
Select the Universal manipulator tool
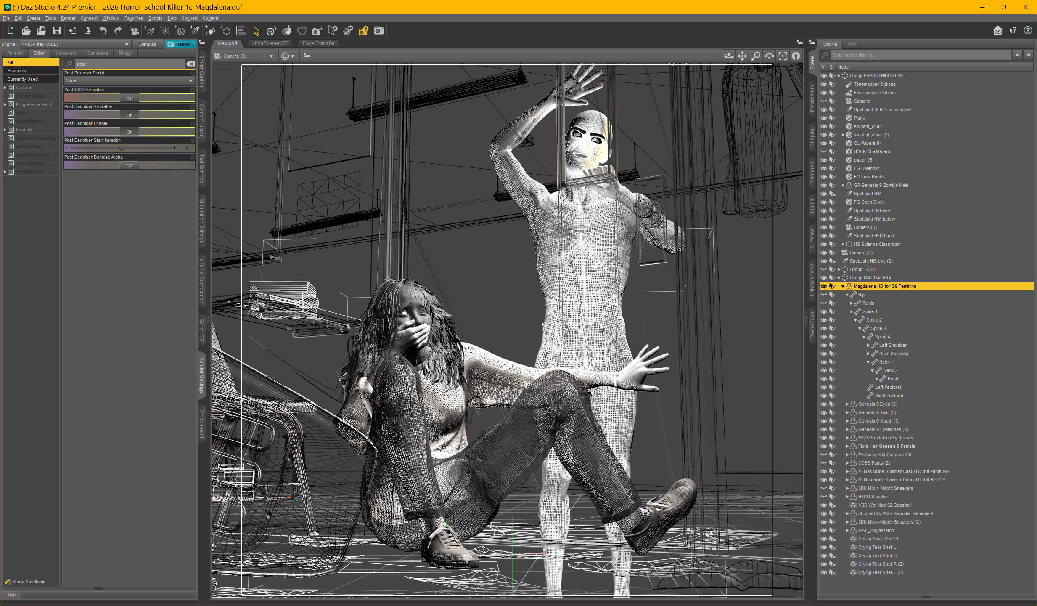271,30
